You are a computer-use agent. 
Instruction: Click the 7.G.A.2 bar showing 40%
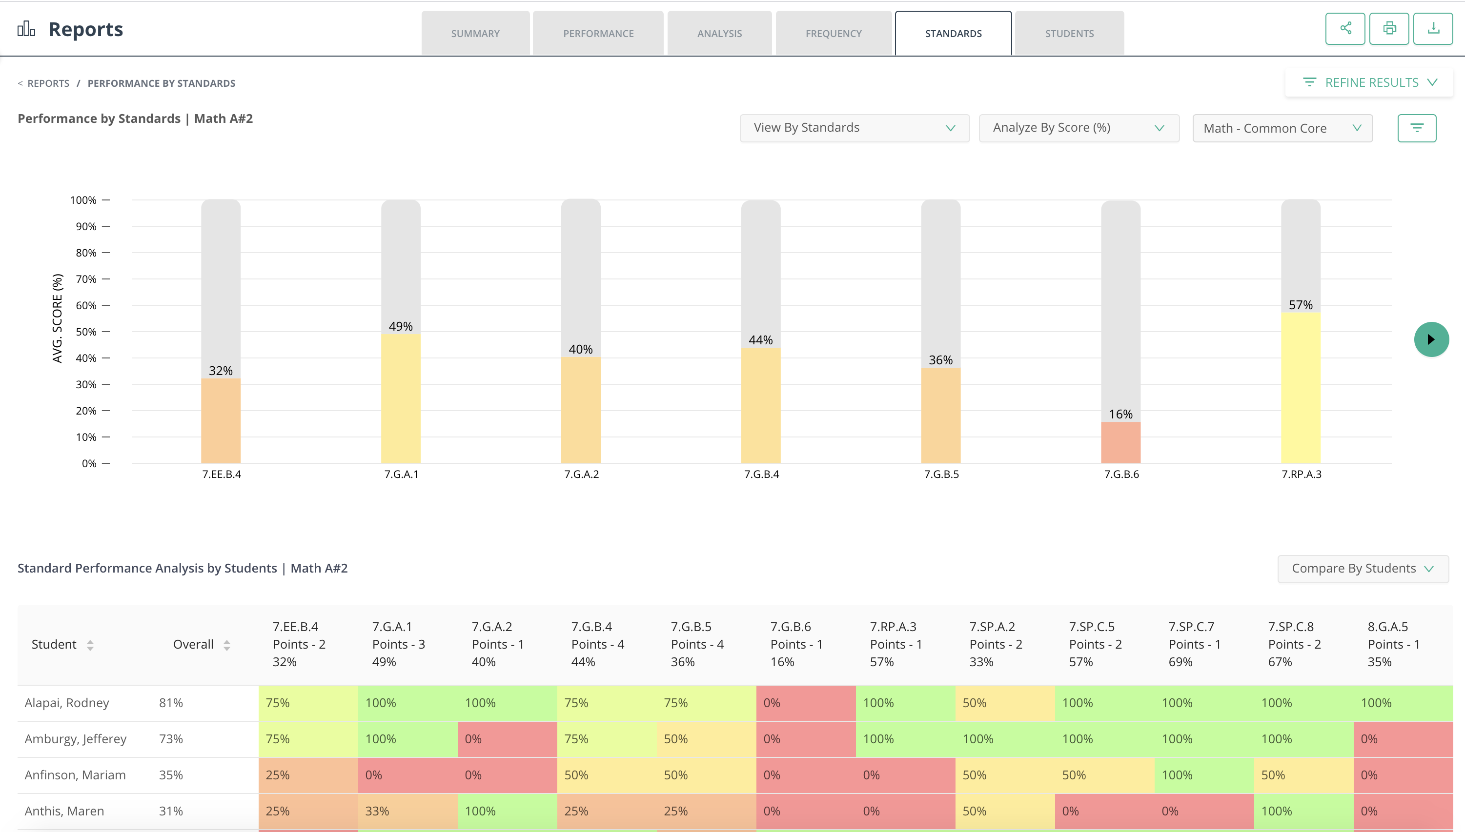580,410
